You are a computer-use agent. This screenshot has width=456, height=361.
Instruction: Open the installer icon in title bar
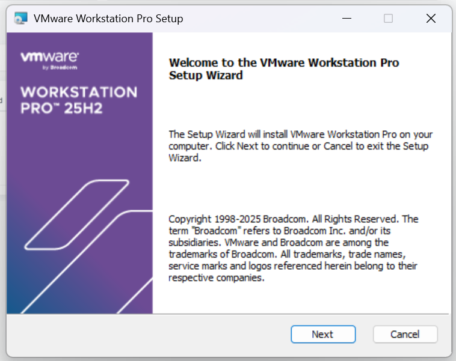(21, 18)
